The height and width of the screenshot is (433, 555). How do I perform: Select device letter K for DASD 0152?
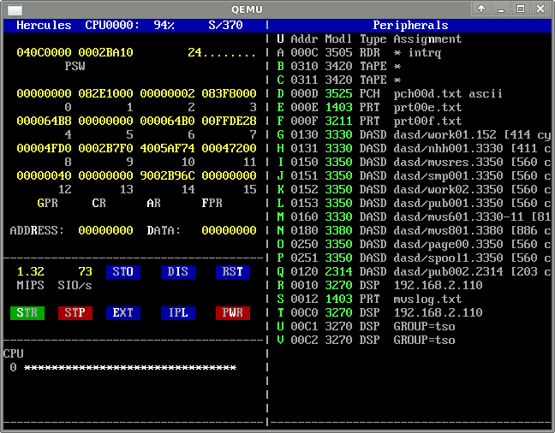tap(280, 189)
